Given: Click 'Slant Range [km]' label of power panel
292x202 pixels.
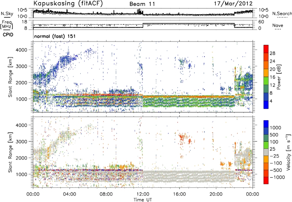Looking at the screenshot, I should pos(10,77).
